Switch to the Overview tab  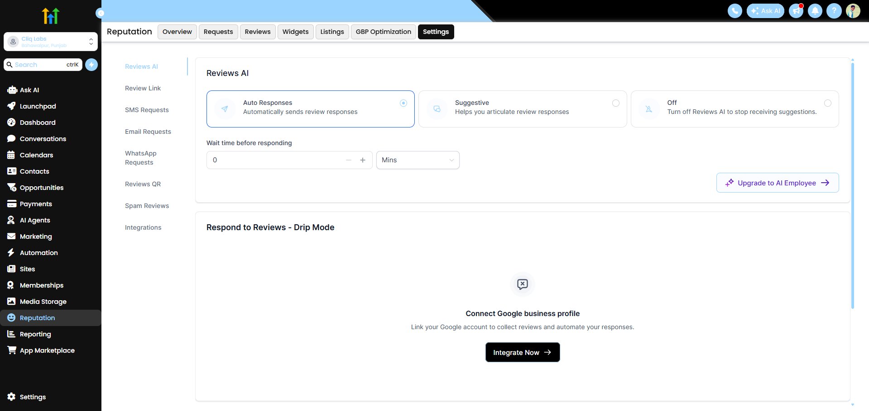177,32
